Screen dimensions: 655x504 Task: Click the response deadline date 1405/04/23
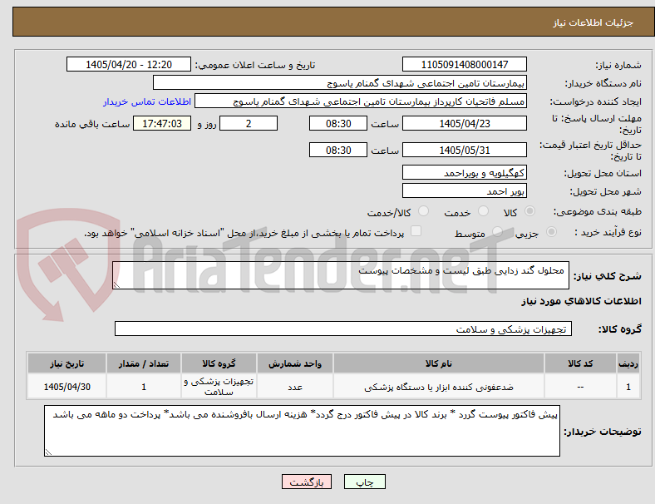point(465,123)
